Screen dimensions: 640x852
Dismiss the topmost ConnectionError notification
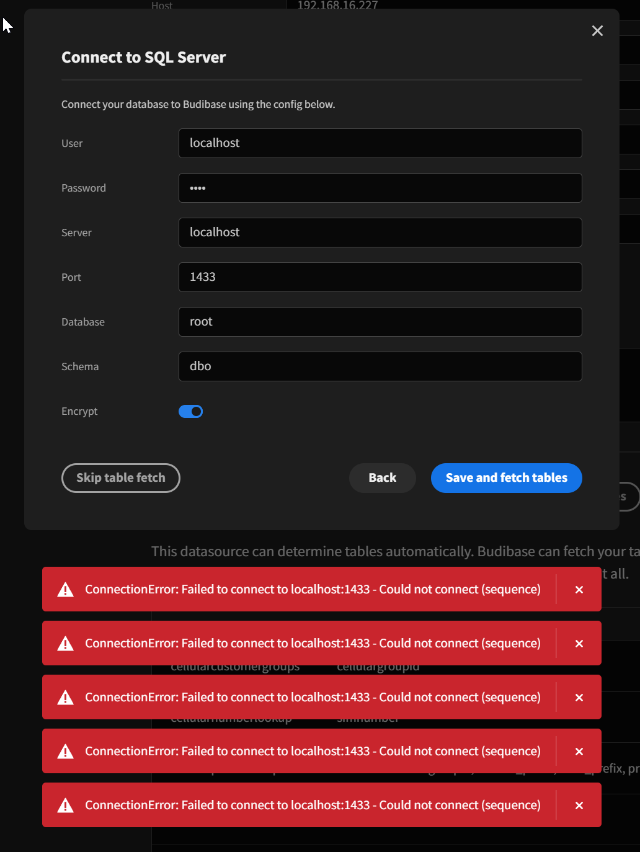pyautogui.click(x=579, y=589)
